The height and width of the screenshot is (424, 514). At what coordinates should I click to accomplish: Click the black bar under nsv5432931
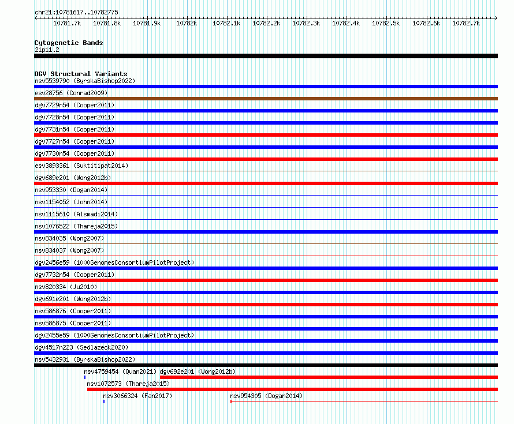coord(266,365)
